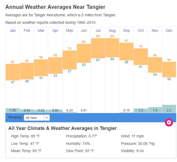The width and height of the screenshot is (177, 162).
Task: Open the Showing period dropdown
Action: click(37, 118)
